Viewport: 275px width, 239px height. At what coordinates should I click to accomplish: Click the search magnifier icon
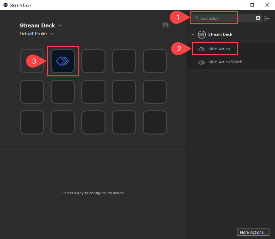tap(197, 18)
